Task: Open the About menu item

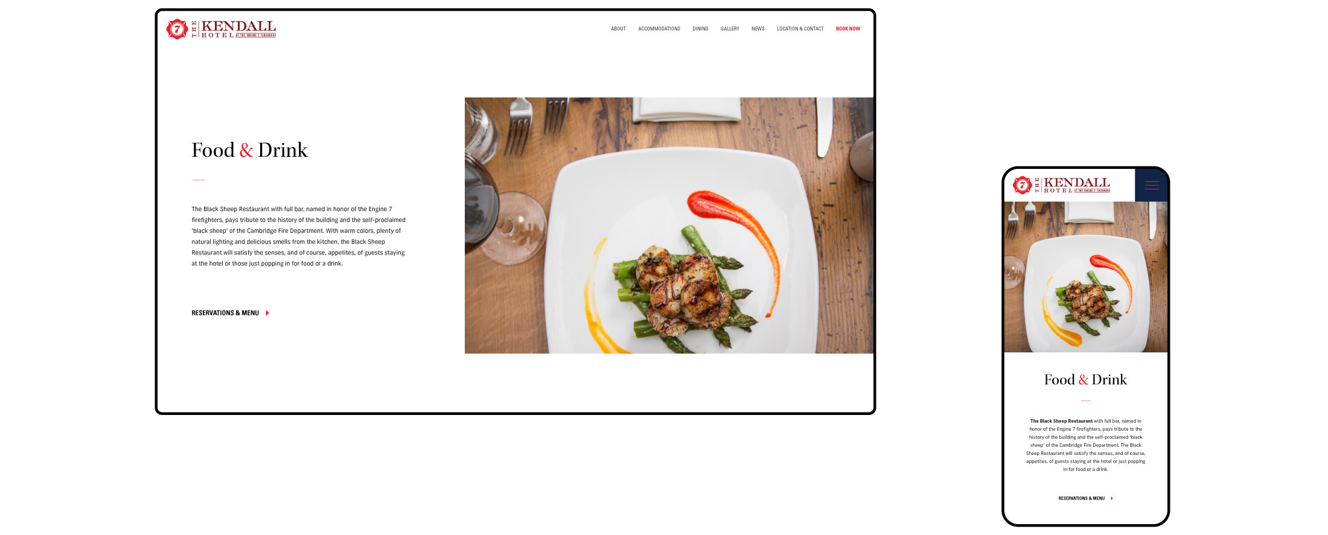Action: click(618, 29)
